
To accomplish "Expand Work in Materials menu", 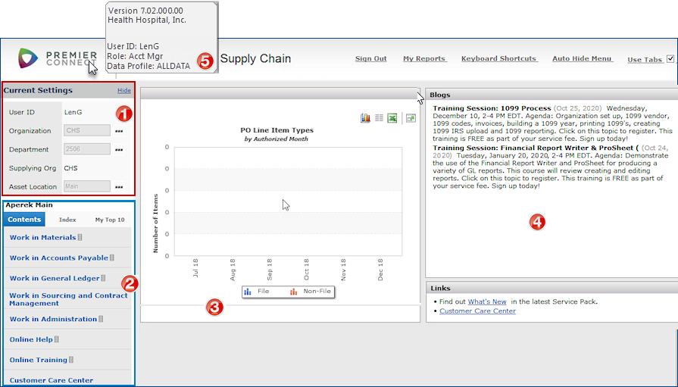I will coord(44,238).
